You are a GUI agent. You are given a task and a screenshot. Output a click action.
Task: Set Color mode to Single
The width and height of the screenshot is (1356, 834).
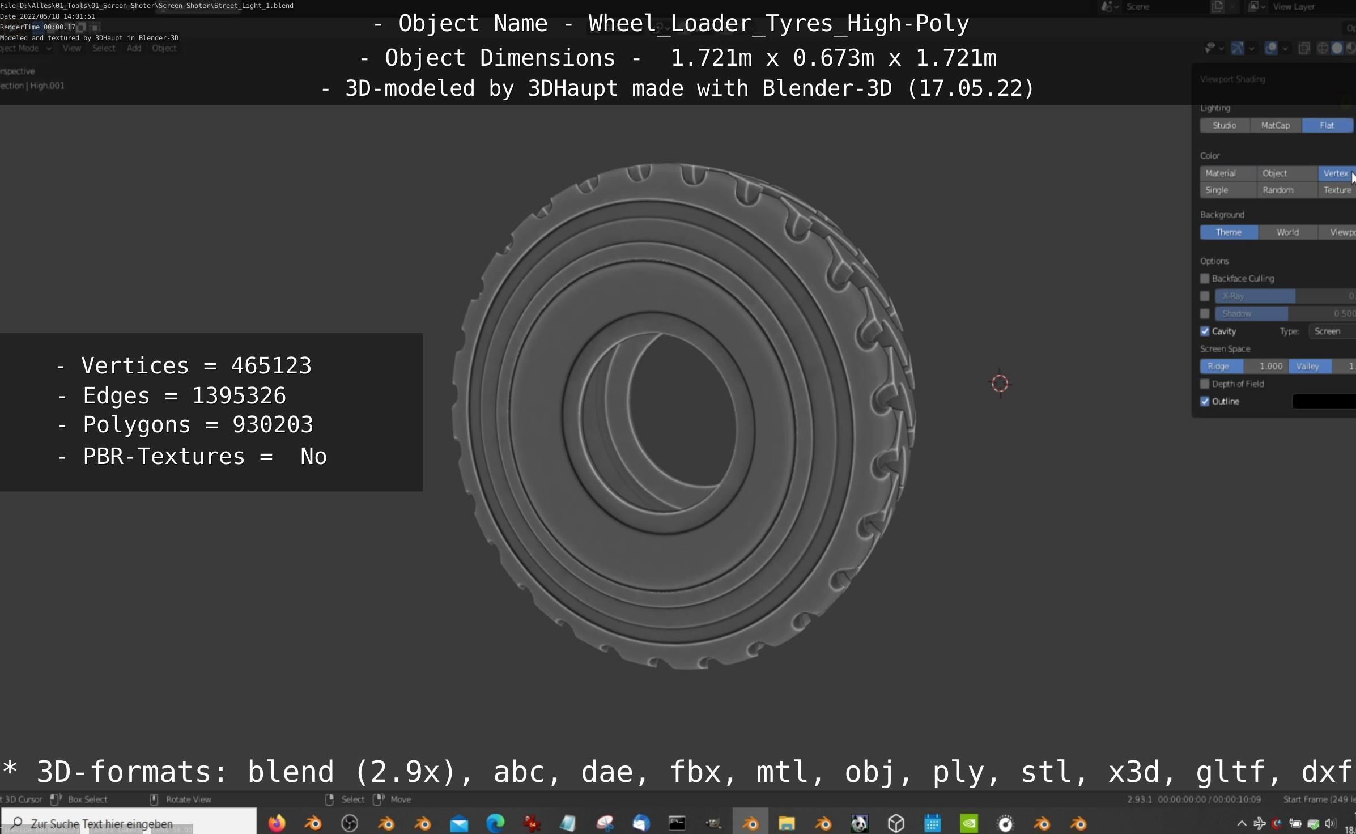click(x=1228, y=190)
